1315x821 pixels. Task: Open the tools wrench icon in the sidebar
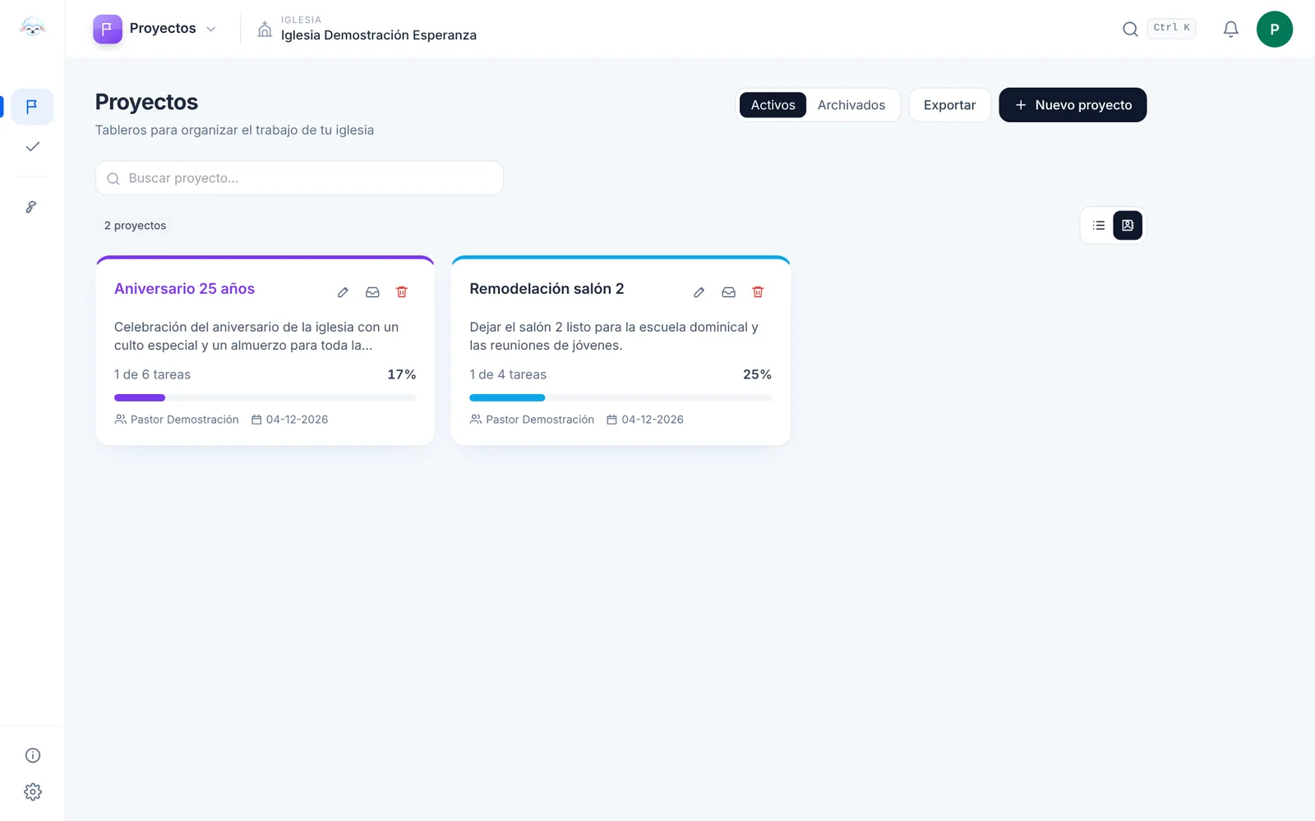pos(32,207)
